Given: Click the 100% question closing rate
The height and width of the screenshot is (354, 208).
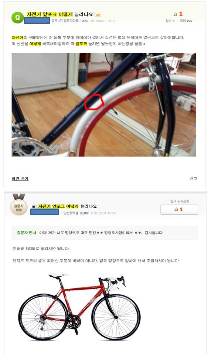Looking at the screenshot, I should pos(84,21).
